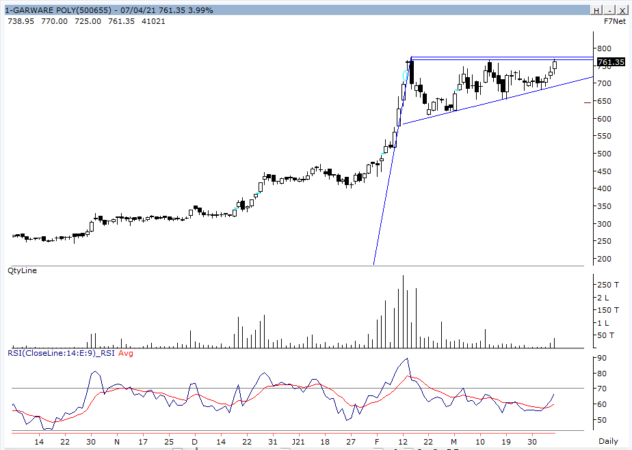This screenshot has height=450, width=632.
Task: Click the 800 price axis label
Action: (x=604, y=48)
